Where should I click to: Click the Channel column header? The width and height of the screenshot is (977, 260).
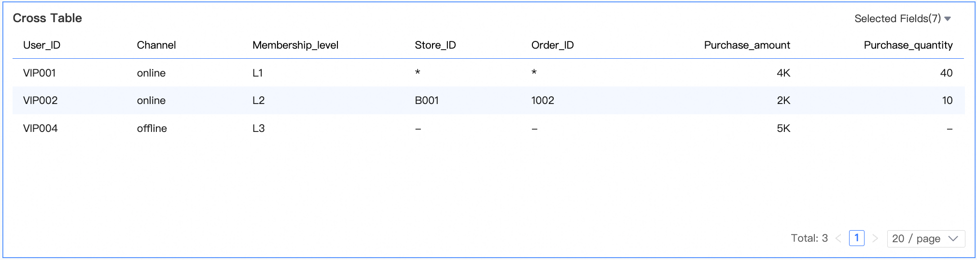pos(156,45)
